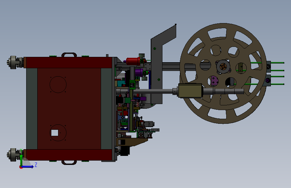The image size is (291, 188).
Task: Select the handle under the enclosure
Action: 69,162
